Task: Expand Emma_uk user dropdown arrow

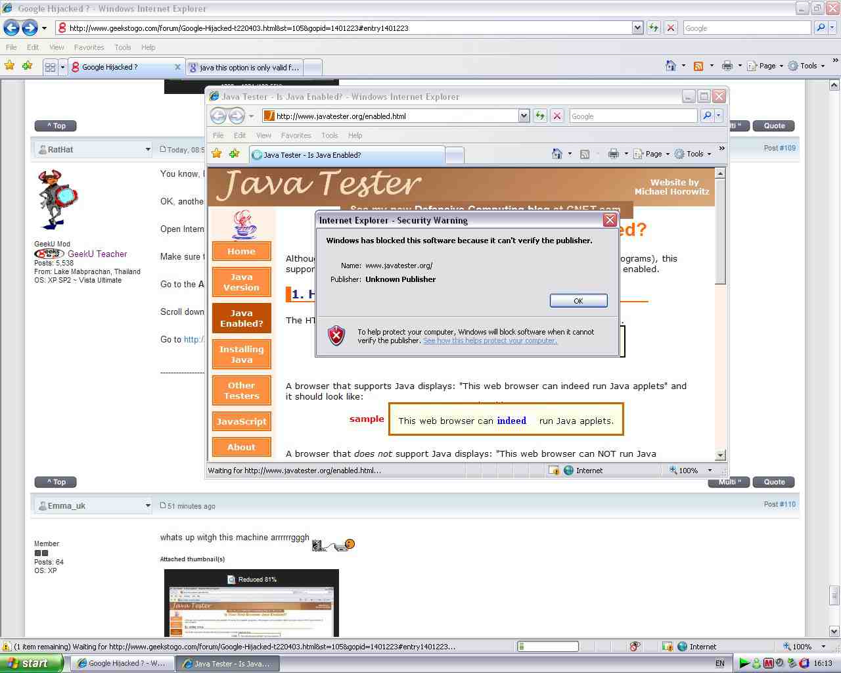Action: coord(148,506)
